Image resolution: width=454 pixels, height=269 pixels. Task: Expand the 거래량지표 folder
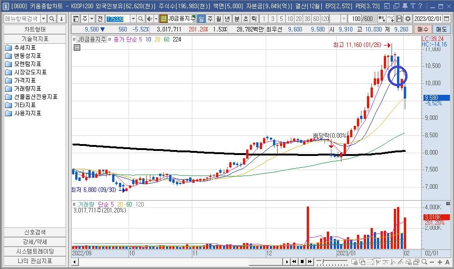(x=23, y=88)
